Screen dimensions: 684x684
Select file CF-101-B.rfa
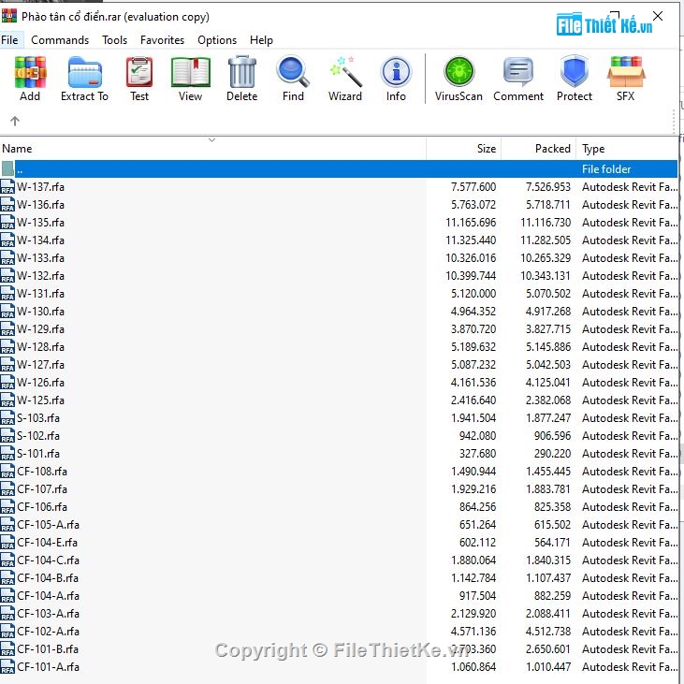339,649
